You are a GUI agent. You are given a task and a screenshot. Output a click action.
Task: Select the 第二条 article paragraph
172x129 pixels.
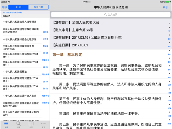[x=107, y=86]
